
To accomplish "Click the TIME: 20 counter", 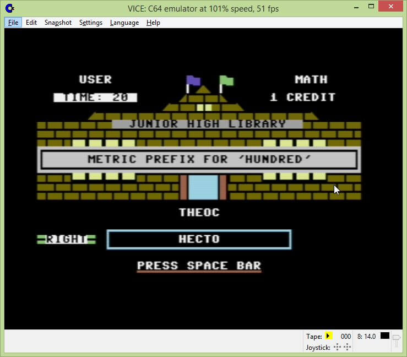I will click(95, 98).
